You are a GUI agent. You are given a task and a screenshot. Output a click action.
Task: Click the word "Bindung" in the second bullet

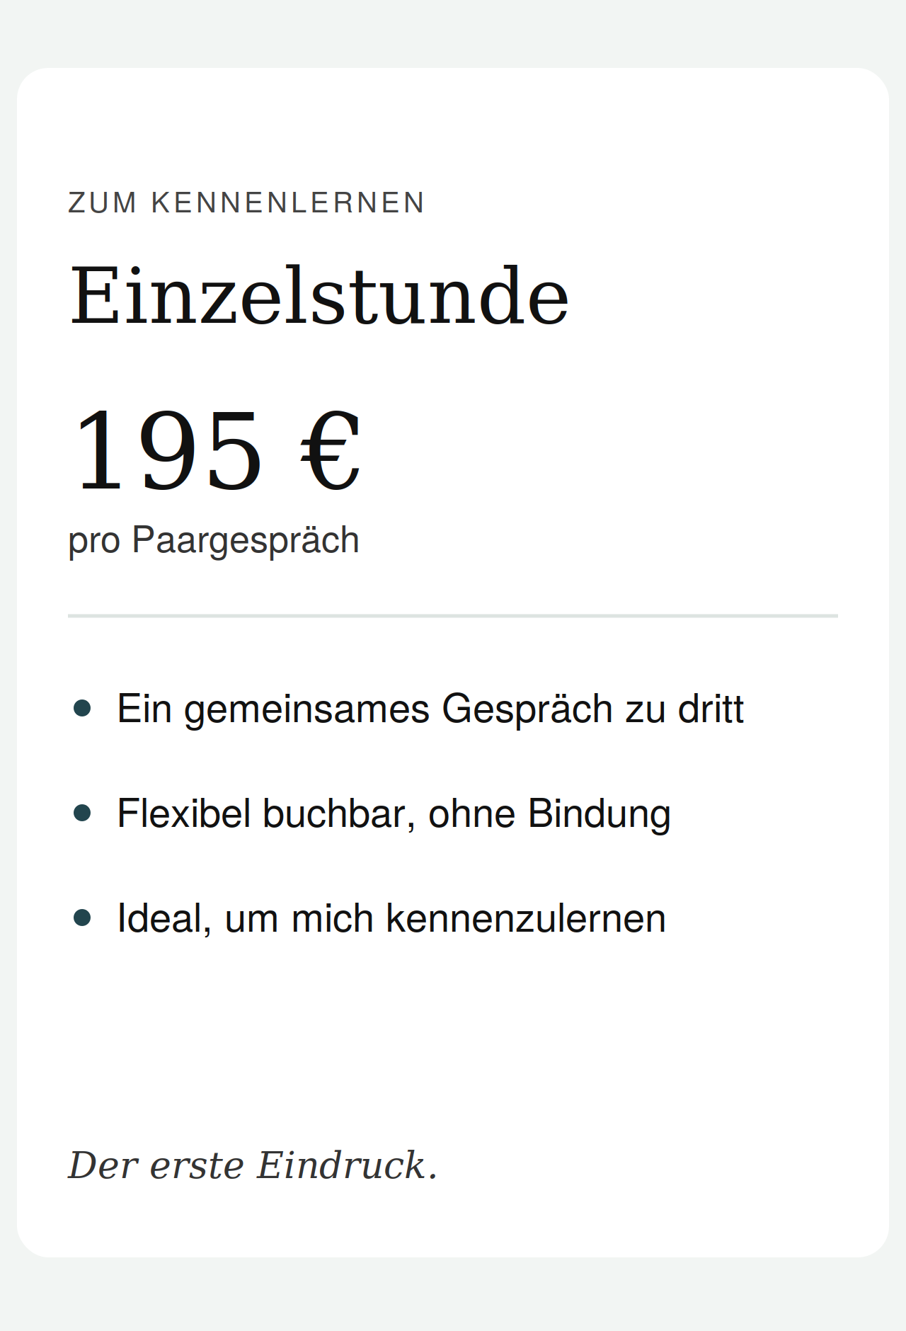tap(600, 814)
